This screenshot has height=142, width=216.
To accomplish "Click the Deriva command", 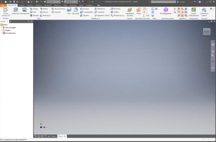I will pos(44,12).
